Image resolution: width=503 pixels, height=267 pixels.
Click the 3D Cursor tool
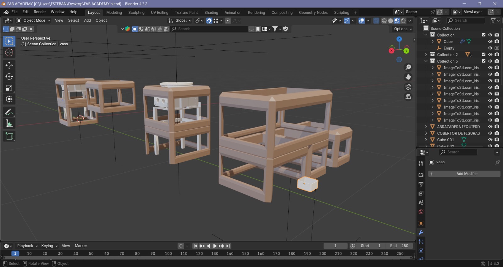coord(9,53)
